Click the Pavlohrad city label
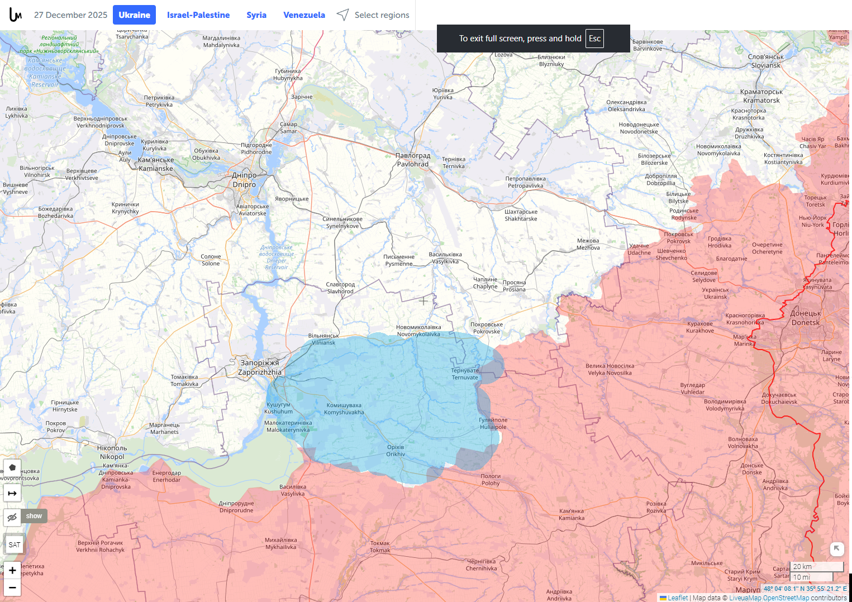The image size is (852, 602). [x=413, y=160]
